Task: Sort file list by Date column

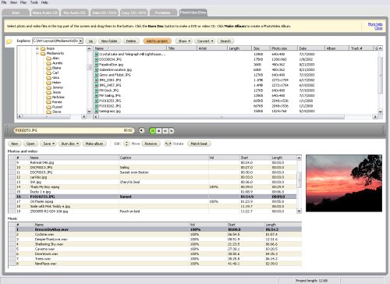Action: click(311, 48)
